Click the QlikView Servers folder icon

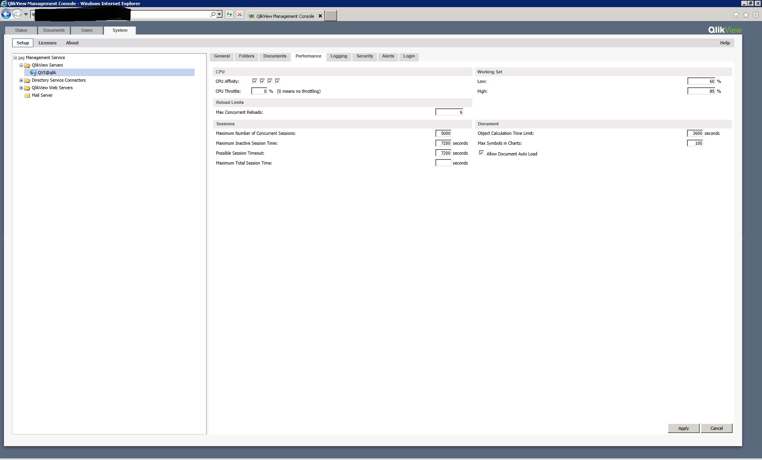point(27,65)
